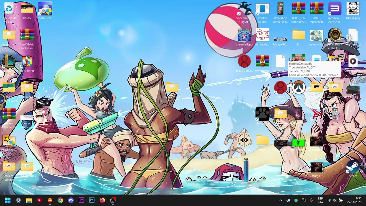Viewport: 366px width, 206px height.
Task: Open Firefox from the taskbar
Action: click(x=102, y=200)
